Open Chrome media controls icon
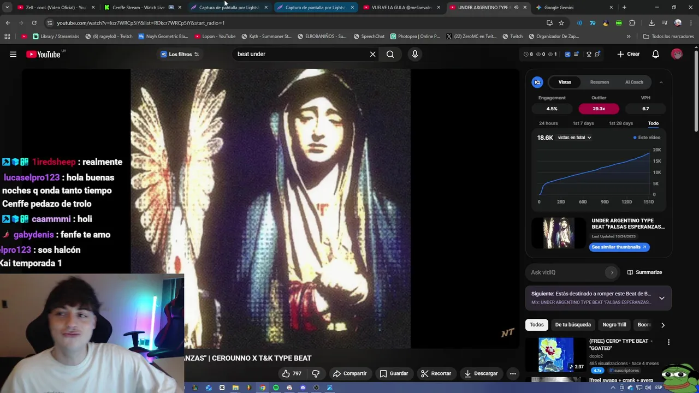 point(665,23)
